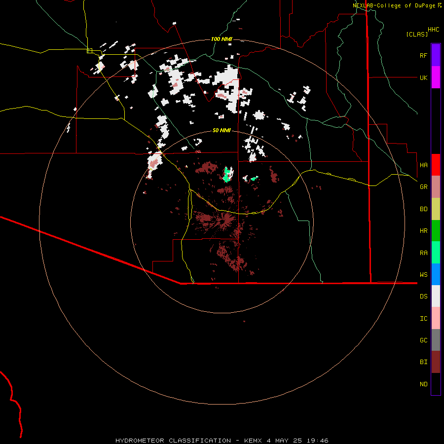Click the HA red legend swatch
Image resolution: width=444 pixels, height=444 pixels.
click(x=436, y=165)
